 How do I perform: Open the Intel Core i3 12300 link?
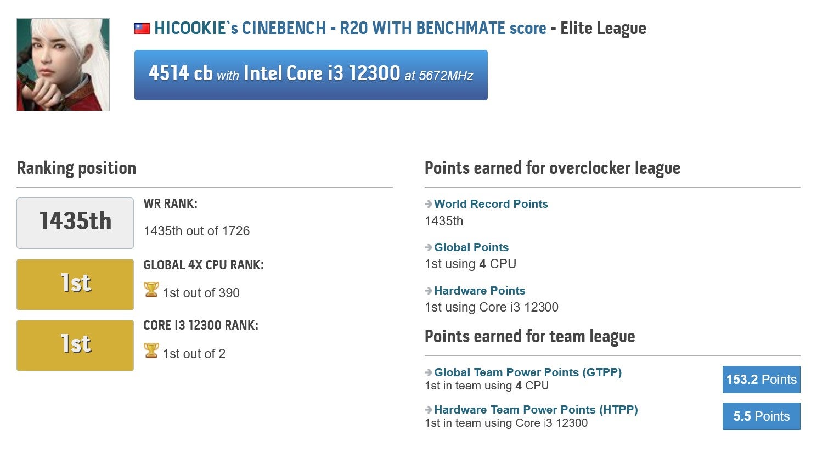(322, 73)
